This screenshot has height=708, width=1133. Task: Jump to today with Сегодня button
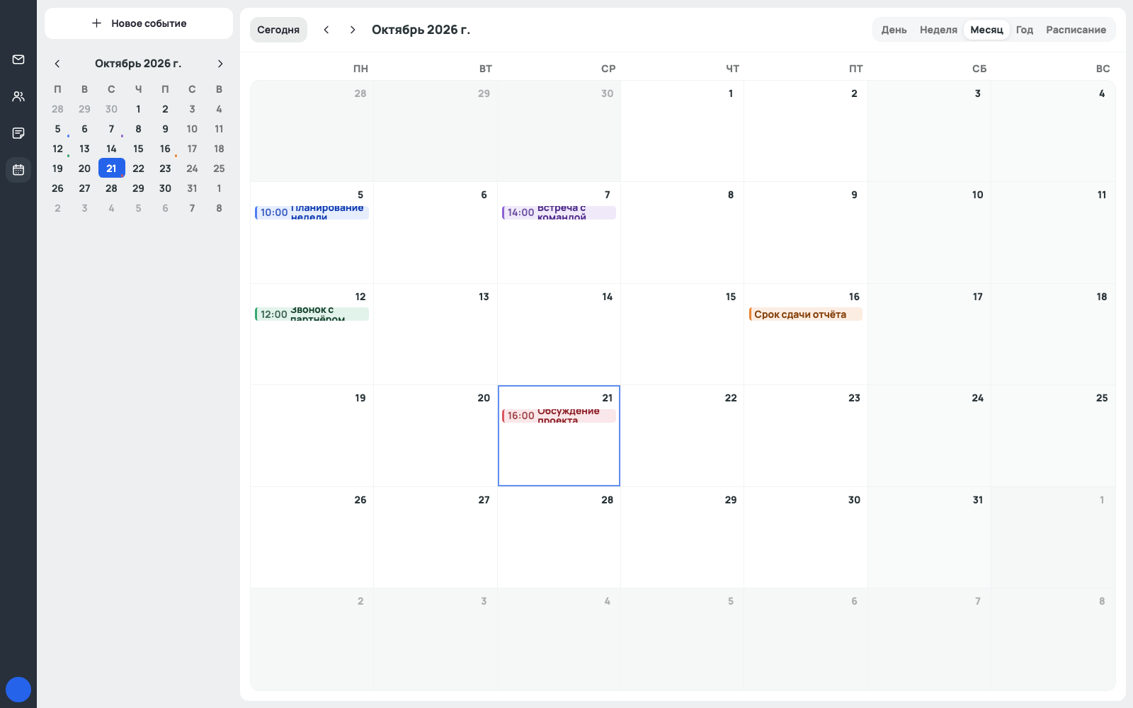(x=278, y=30)
